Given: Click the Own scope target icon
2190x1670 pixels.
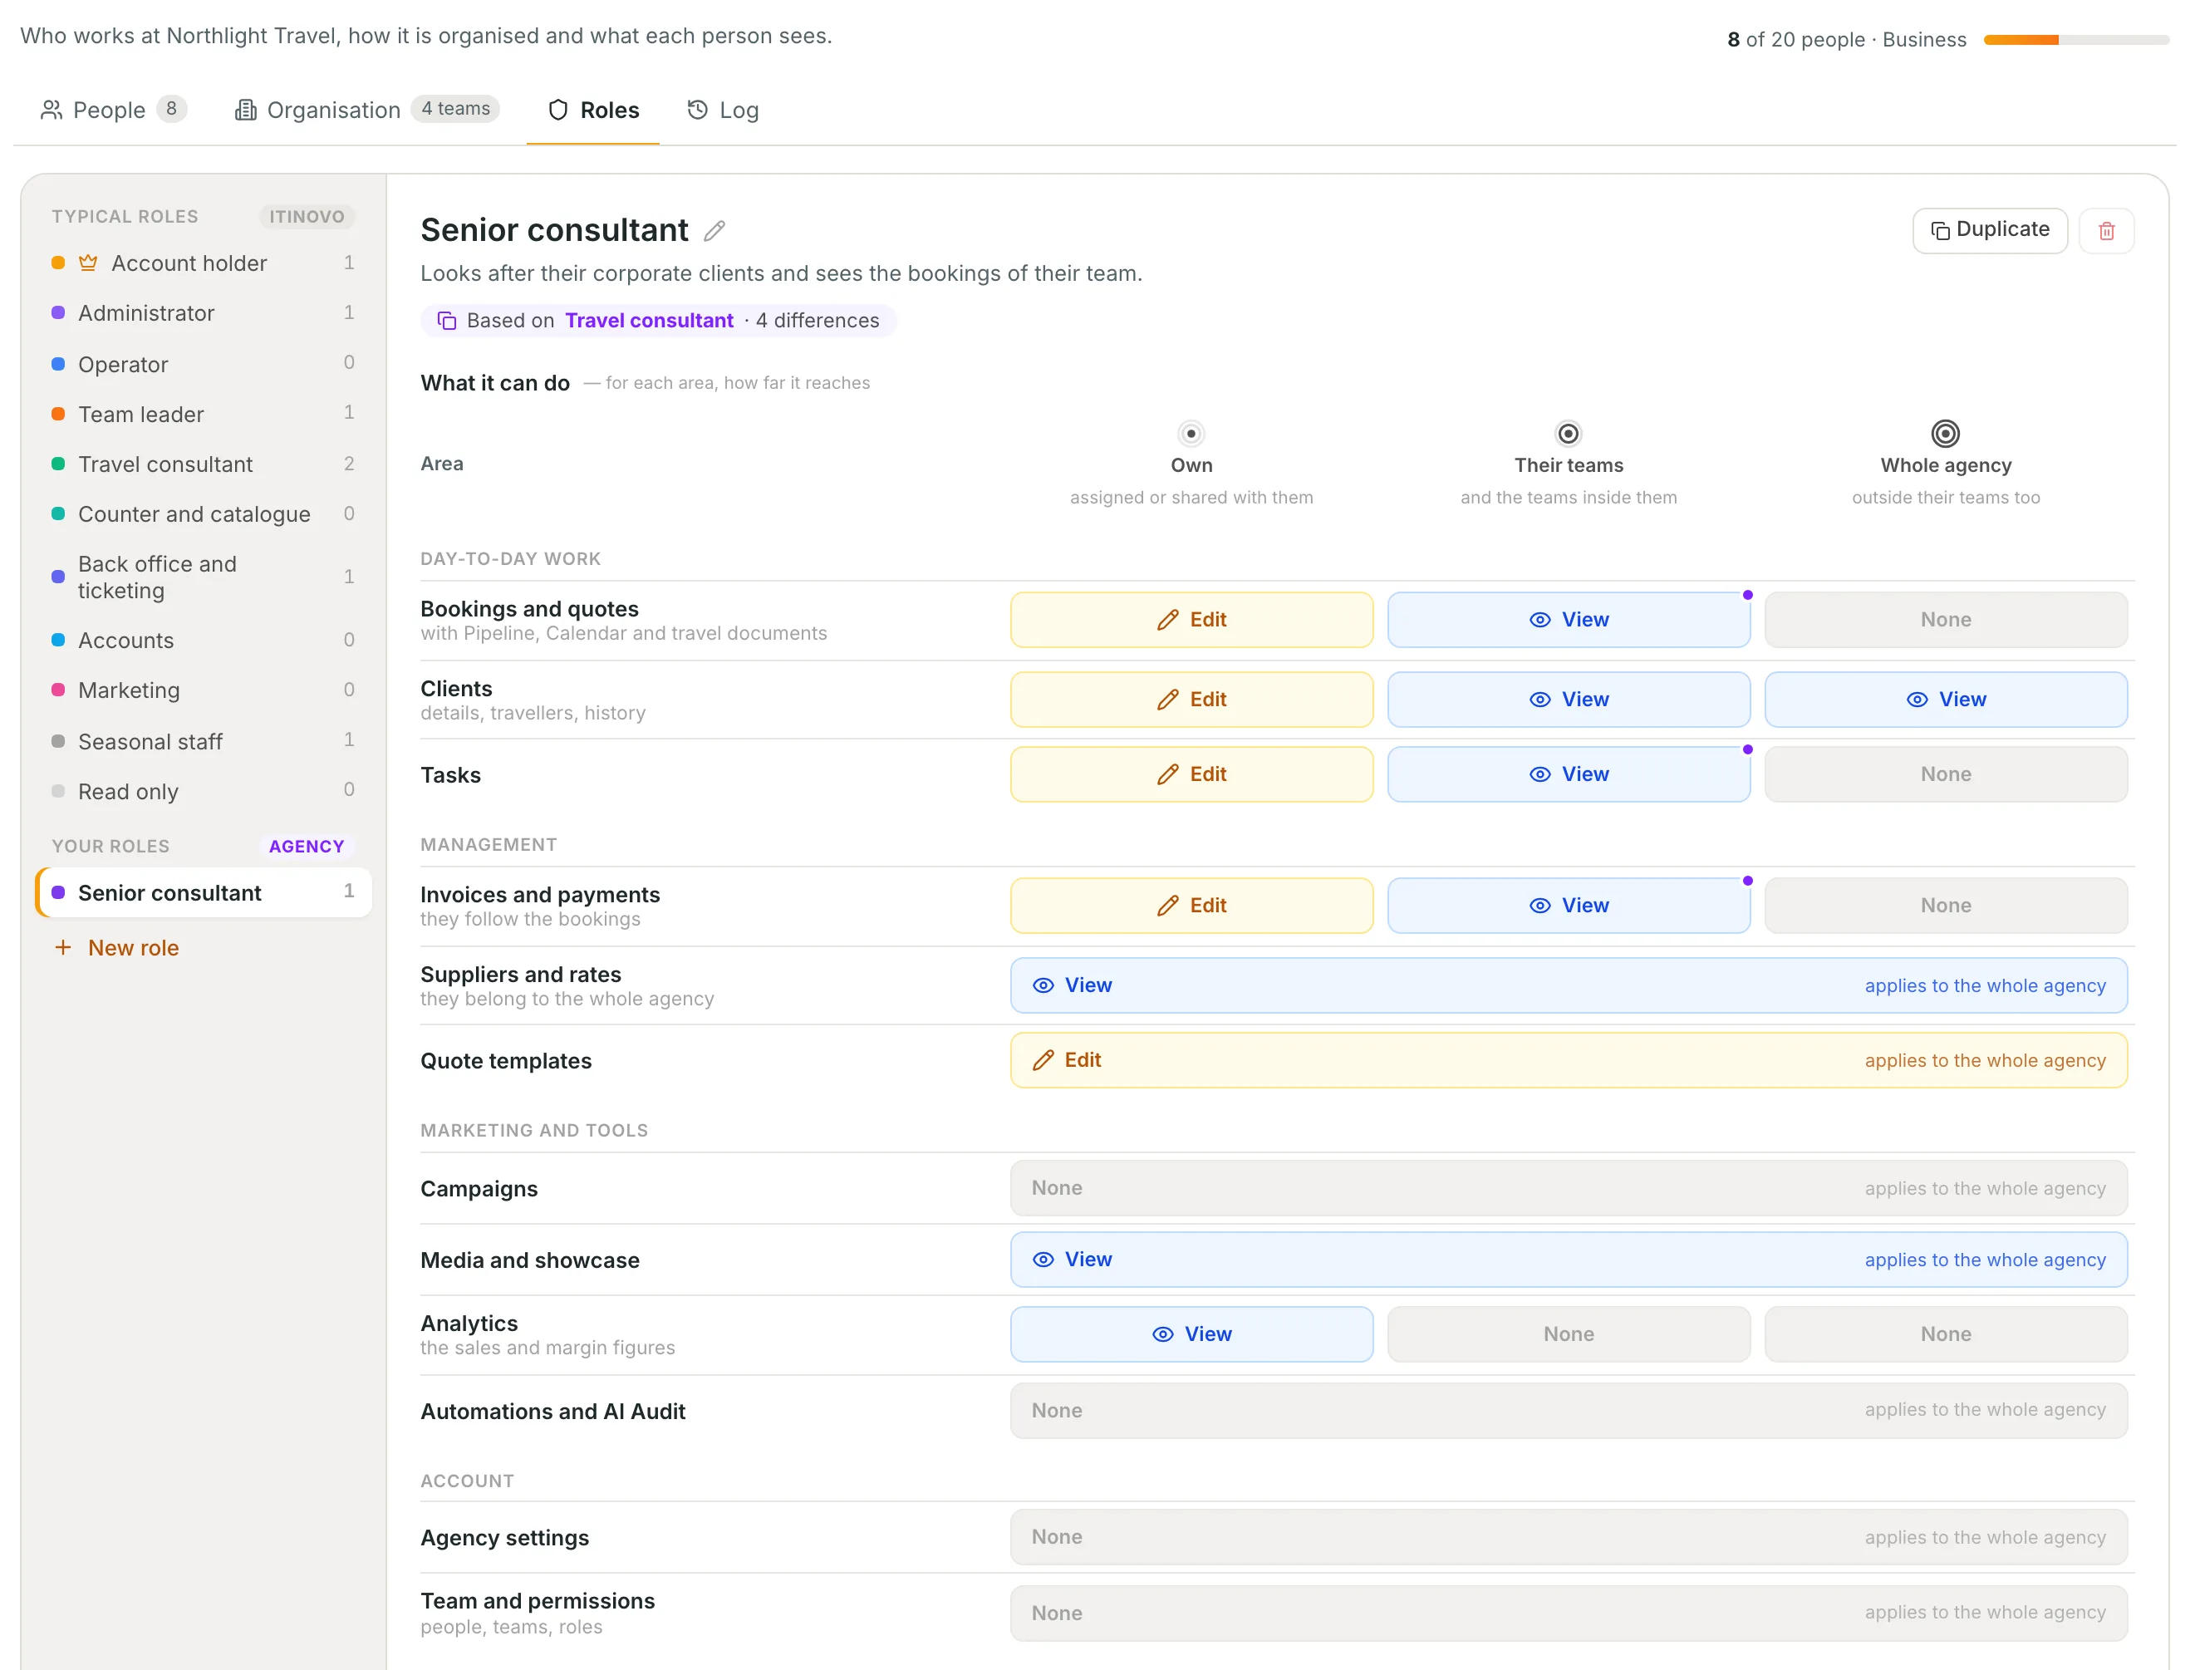Looking at the screenshot, I should [x=1190, y=434].
